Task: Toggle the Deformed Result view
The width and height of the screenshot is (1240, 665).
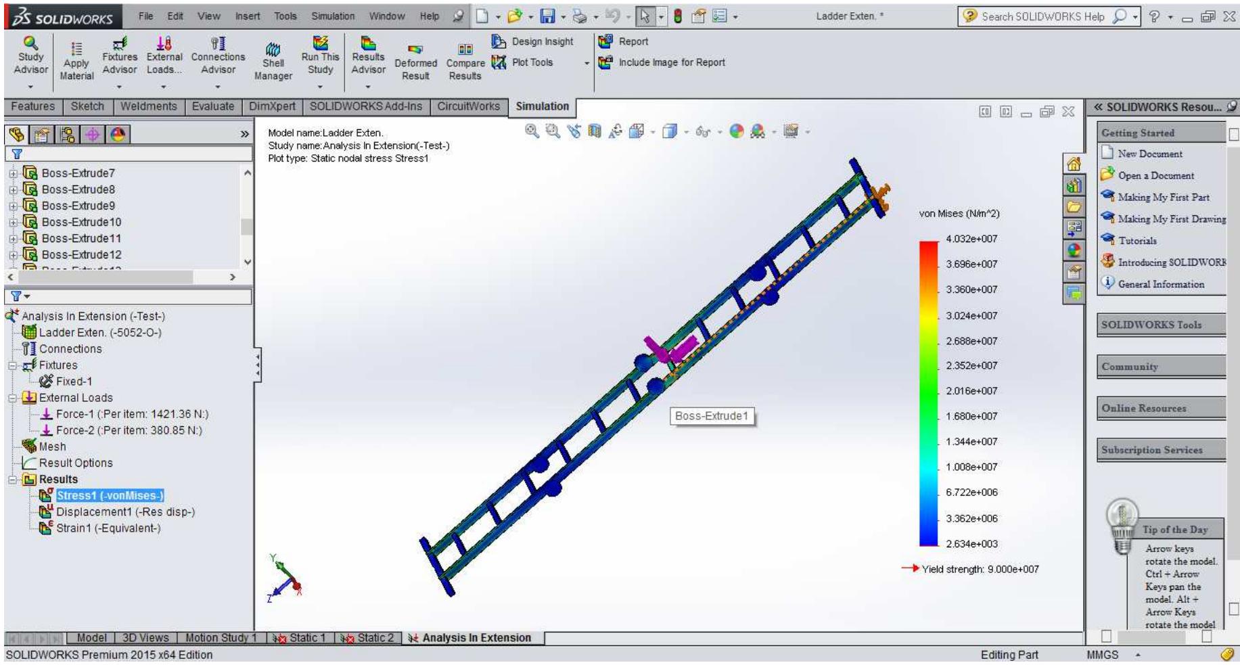Action: [415, 62]
